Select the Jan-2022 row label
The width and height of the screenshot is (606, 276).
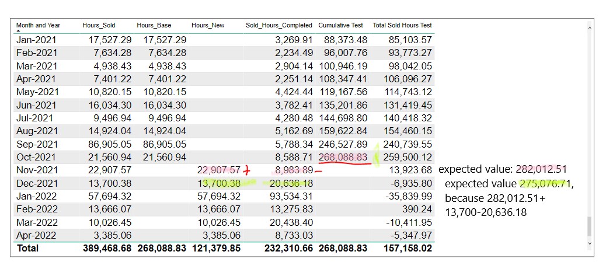pos(36,197)
